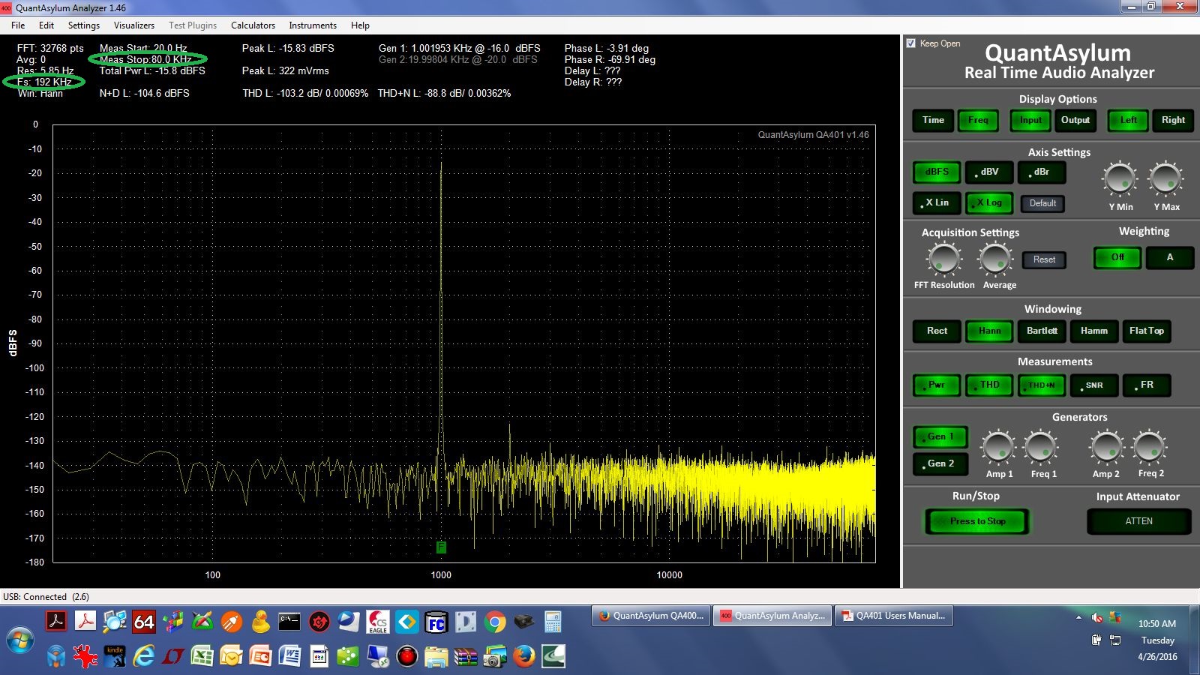Select dBr axis units

1042,172
